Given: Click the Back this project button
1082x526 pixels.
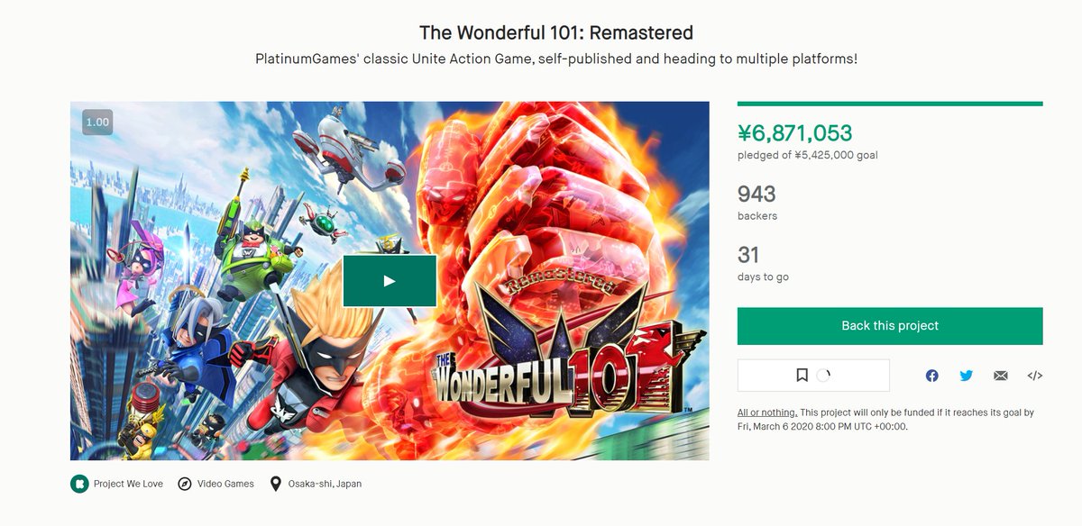Looking at the screenshot, I should 890,326.
